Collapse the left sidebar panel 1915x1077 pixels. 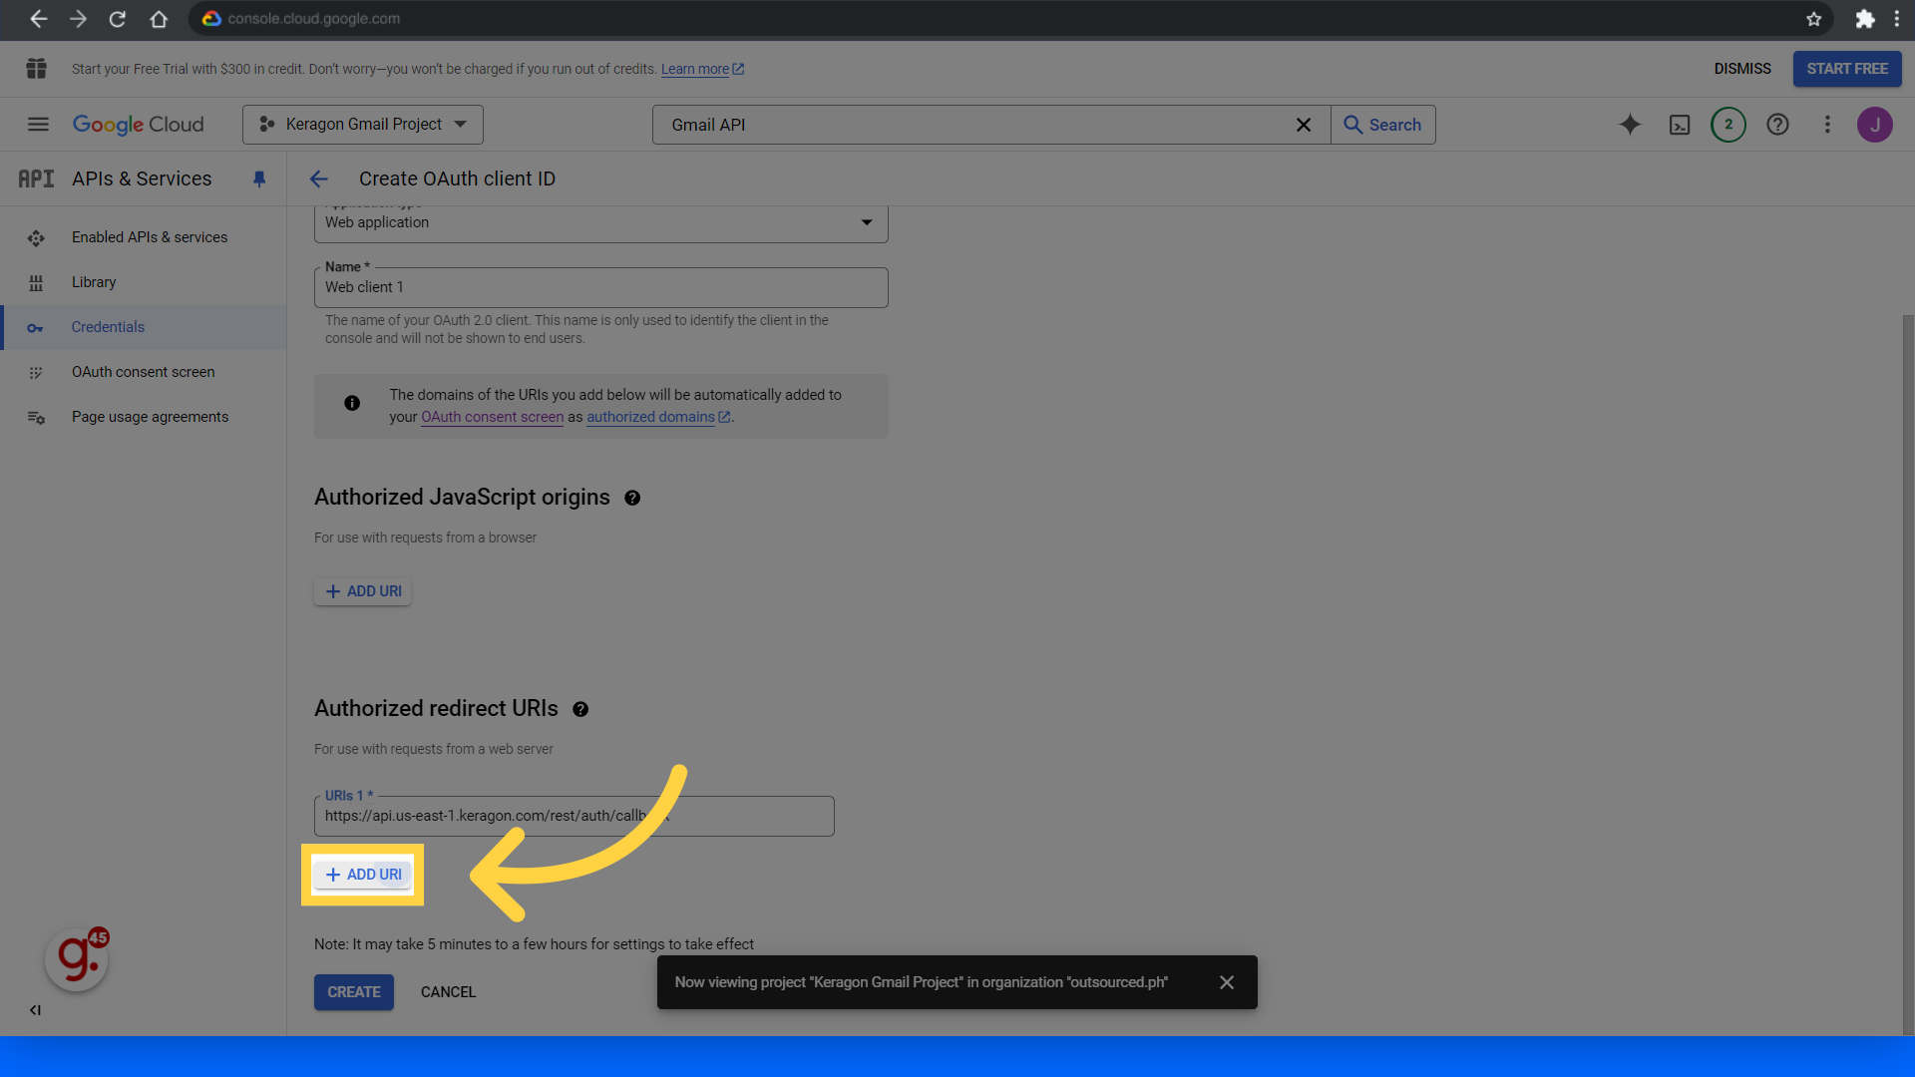(x=35, y=1010)
